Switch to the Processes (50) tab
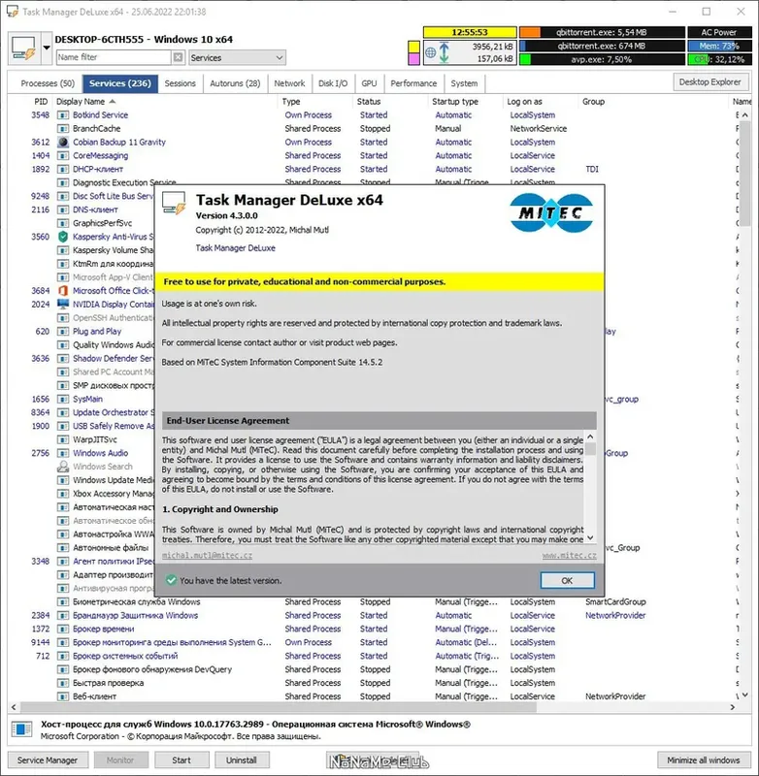The width and height of the screenshot is (759, 776). tap(48, 83)
